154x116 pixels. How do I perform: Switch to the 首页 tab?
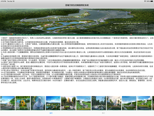tap(51, 113)
